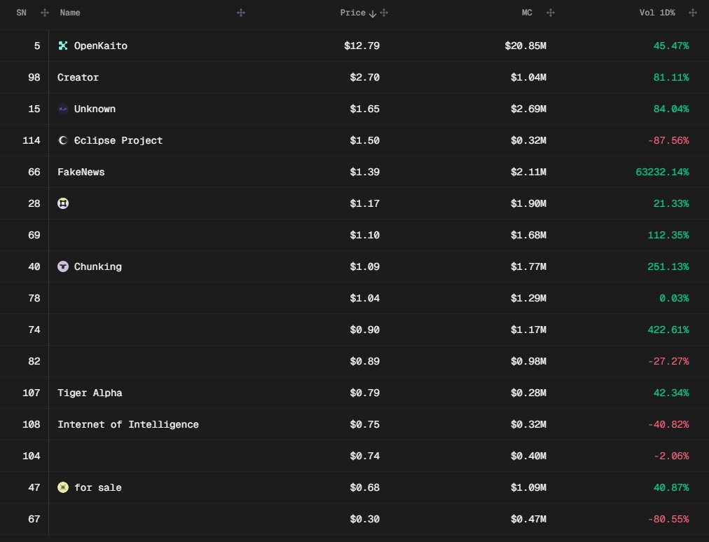Select the $0.30 price cell
The height and width of the screenshot is (542, 709).
(364, 519)
